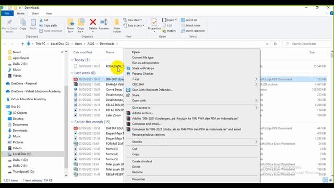Collapse the Earlier this month (15) group
Screen dimensions: 334x188
click(72, 122)
